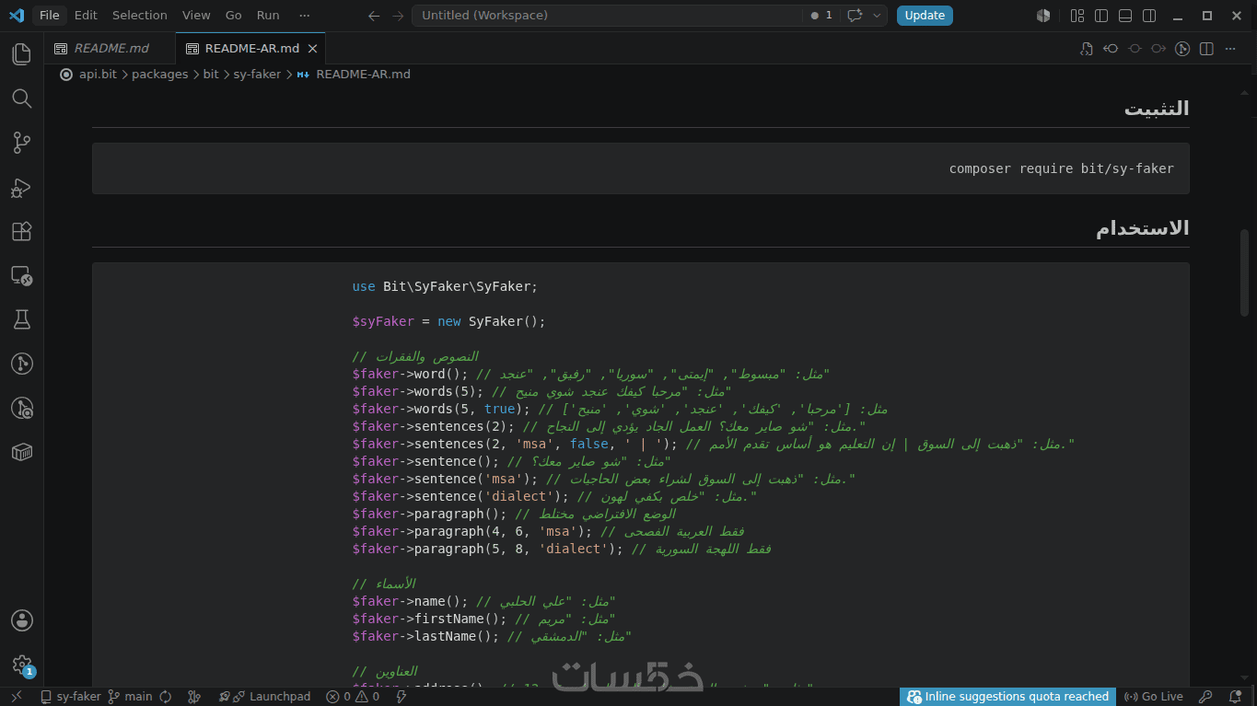This screenshot has height=706, width=1257.
Task: Open the Run menu
Action: tap(268, 16)
